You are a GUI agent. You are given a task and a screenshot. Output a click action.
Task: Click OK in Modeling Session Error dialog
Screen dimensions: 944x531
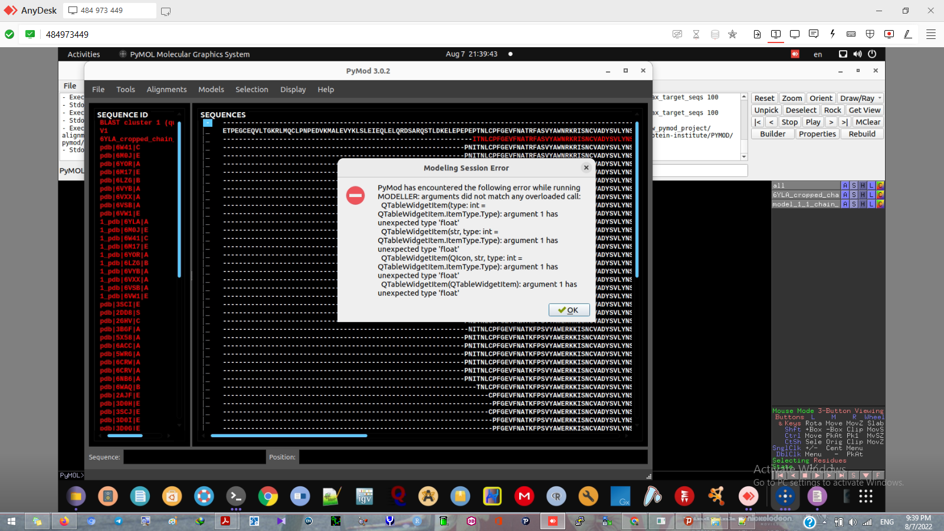[x=569, y=310]
